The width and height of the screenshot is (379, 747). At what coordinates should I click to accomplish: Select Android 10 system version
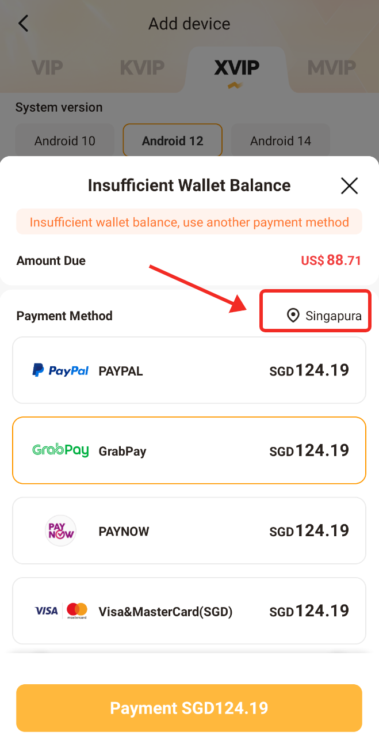(65, 141)
